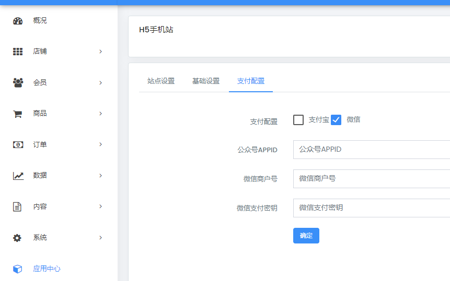Enable the 支付宝 payment checkbox

point(298,120)
